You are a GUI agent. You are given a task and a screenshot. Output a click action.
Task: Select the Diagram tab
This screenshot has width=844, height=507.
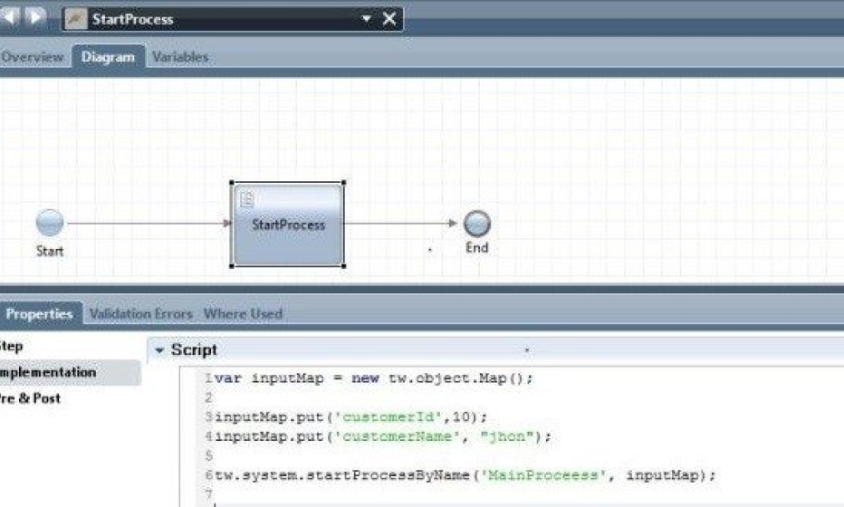click(x=108, y=57)
